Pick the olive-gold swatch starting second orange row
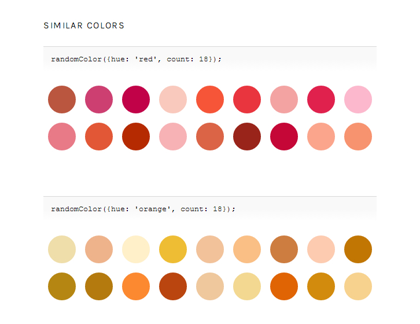 point(62,286)
